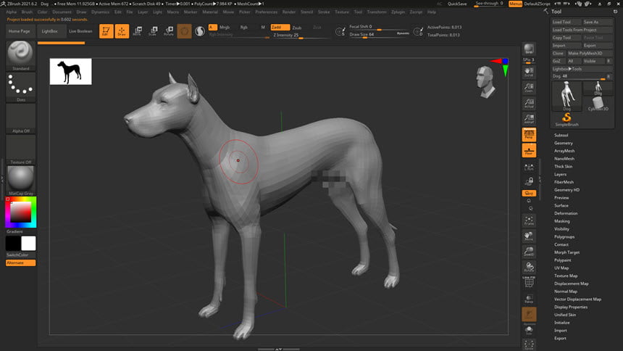Open the Brush menu

[27, 12]
